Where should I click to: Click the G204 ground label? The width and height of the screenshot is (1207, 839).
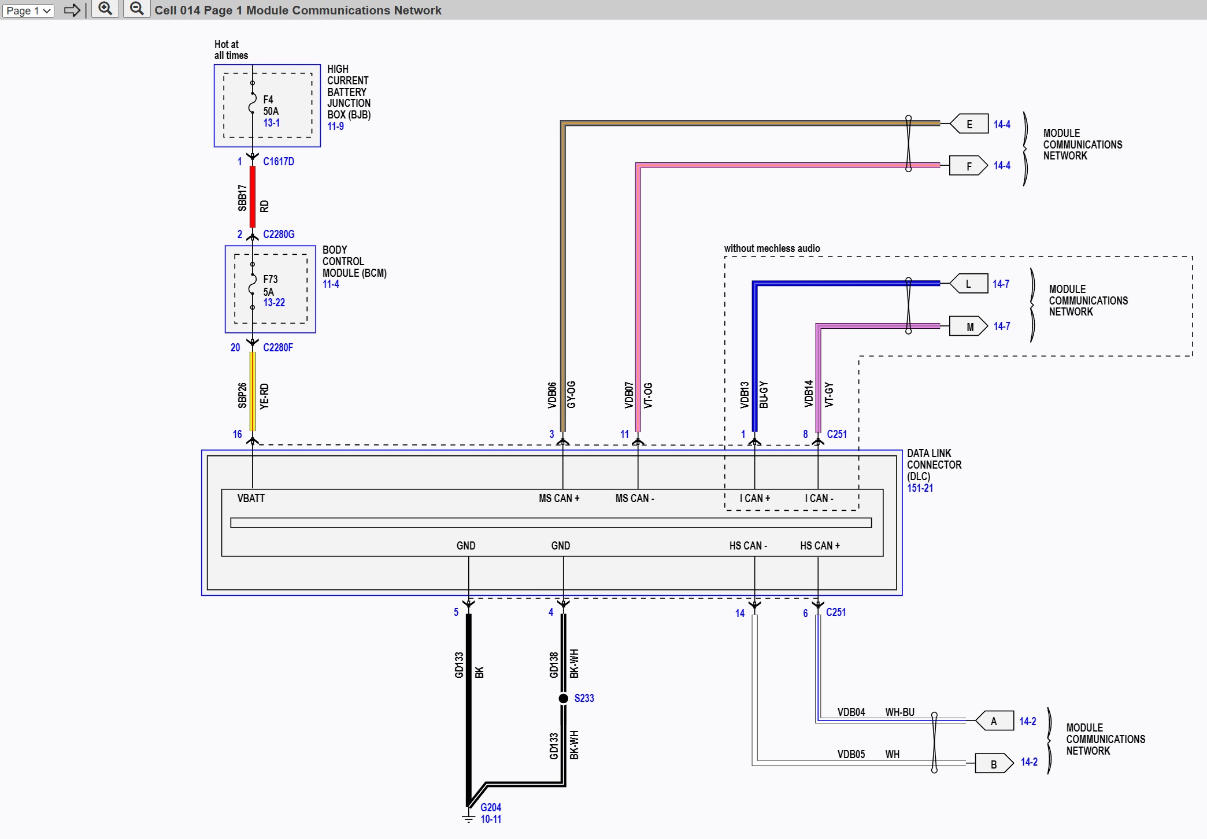(x=491, y=808)
